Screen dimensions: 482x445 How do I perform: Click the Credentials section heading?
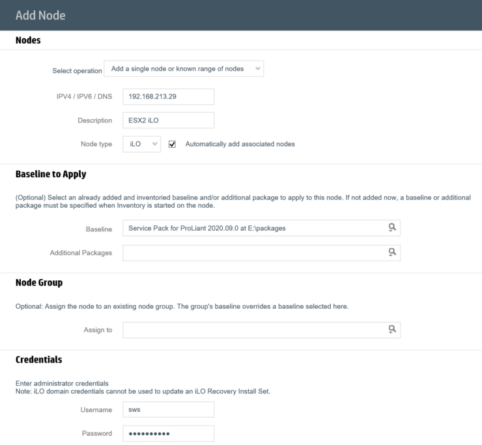(x=38, y=360)
